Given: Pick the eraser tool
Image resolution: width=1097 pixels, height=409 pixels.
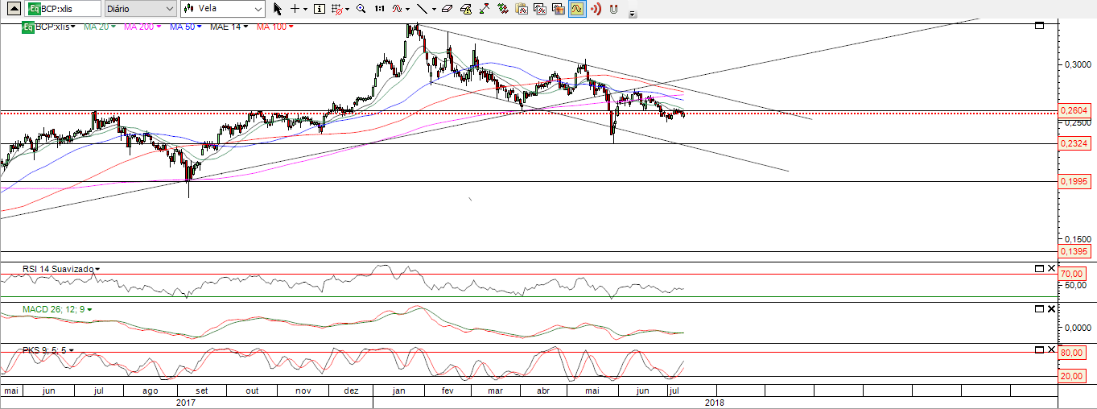Looking at the screenshot, I should (447, 9).
